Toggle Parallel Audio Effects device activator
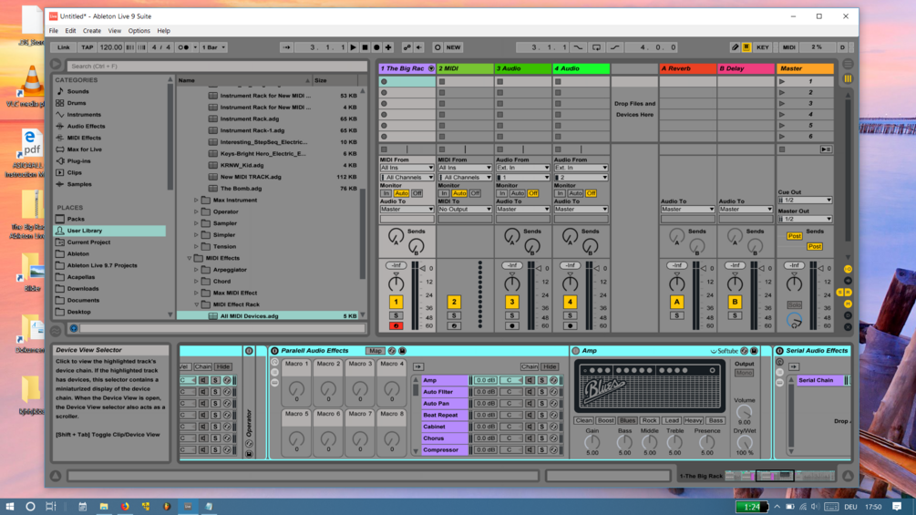The width and height of the screenshot is (916, 515). [x=274, y=351]
